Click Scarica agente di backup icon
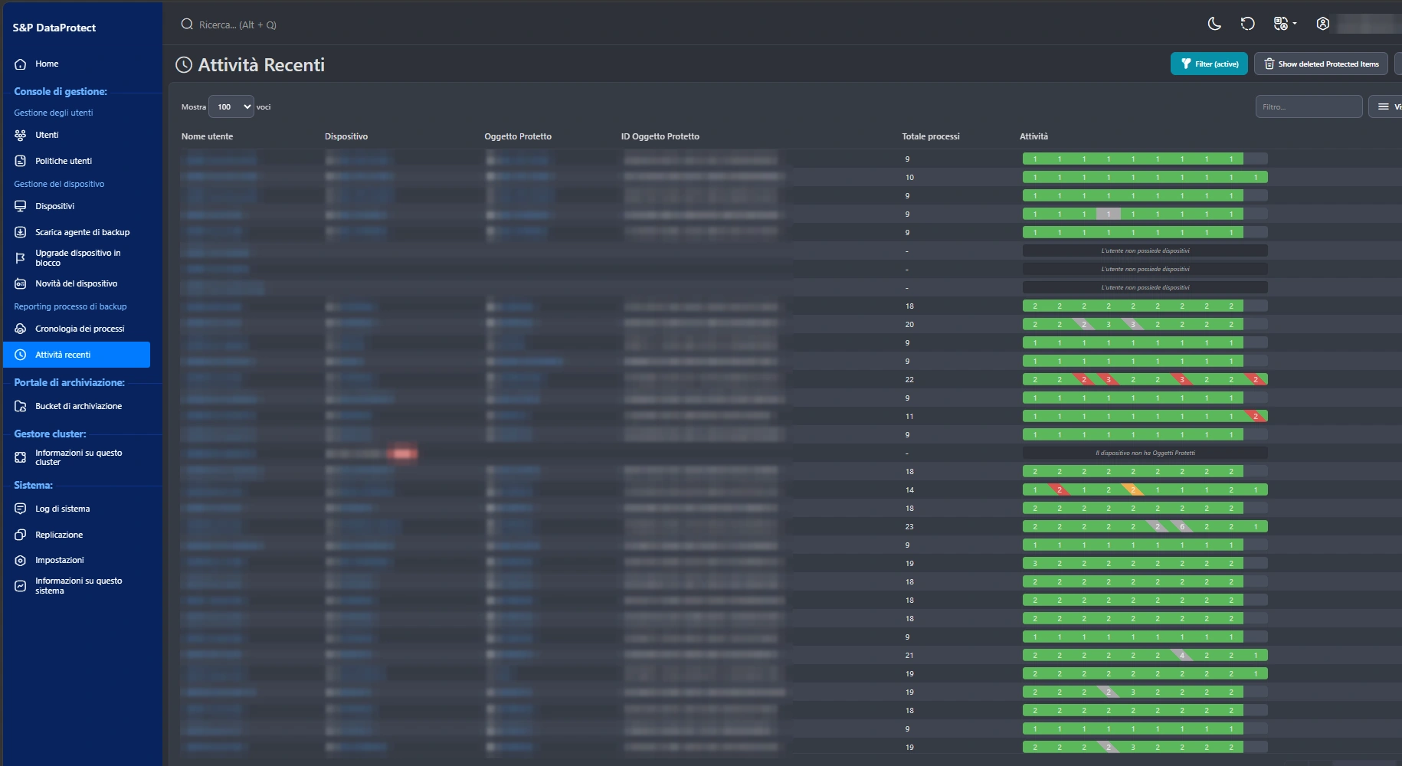The image size is (1402, 766). point(21,232)
